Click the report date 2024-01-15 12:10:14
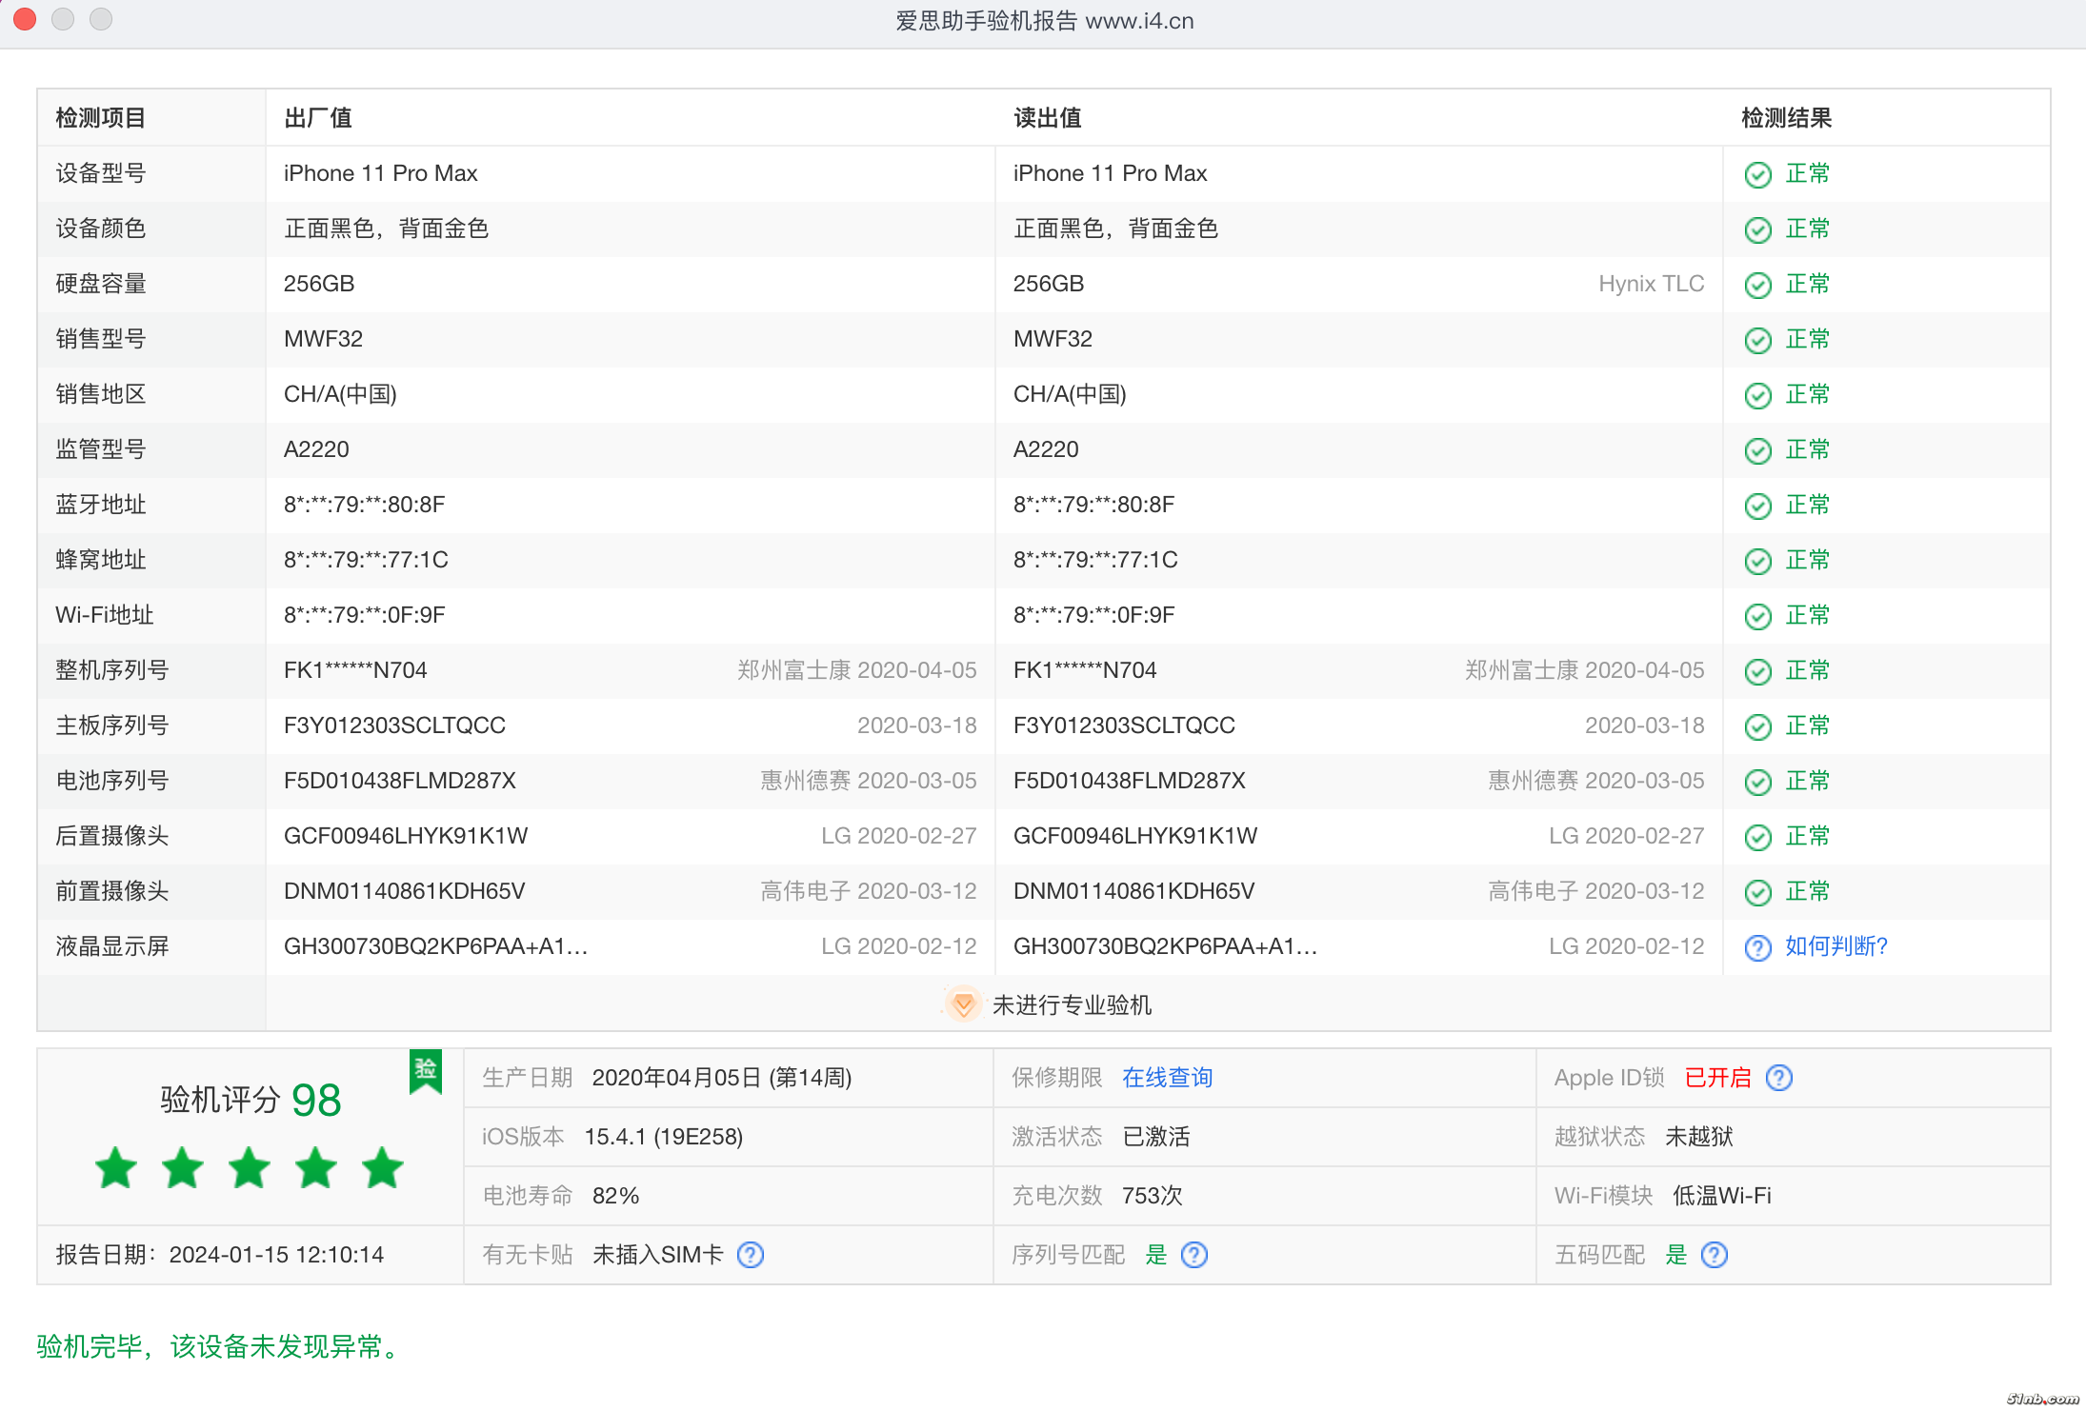This screenshot has width=2086, height=1411. [276, 1255]
